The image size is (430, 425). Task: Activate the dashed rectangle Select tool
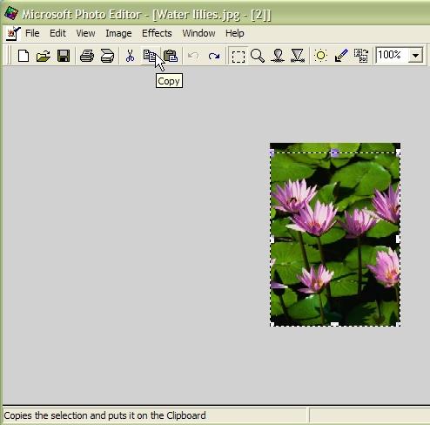point(239,56)
